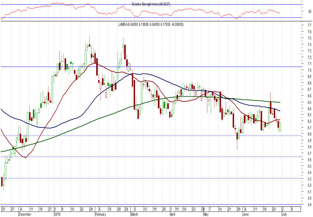Screen dimensions: 313x217
Task: Click the 5.1 price axis label
Action: (310, 192)
